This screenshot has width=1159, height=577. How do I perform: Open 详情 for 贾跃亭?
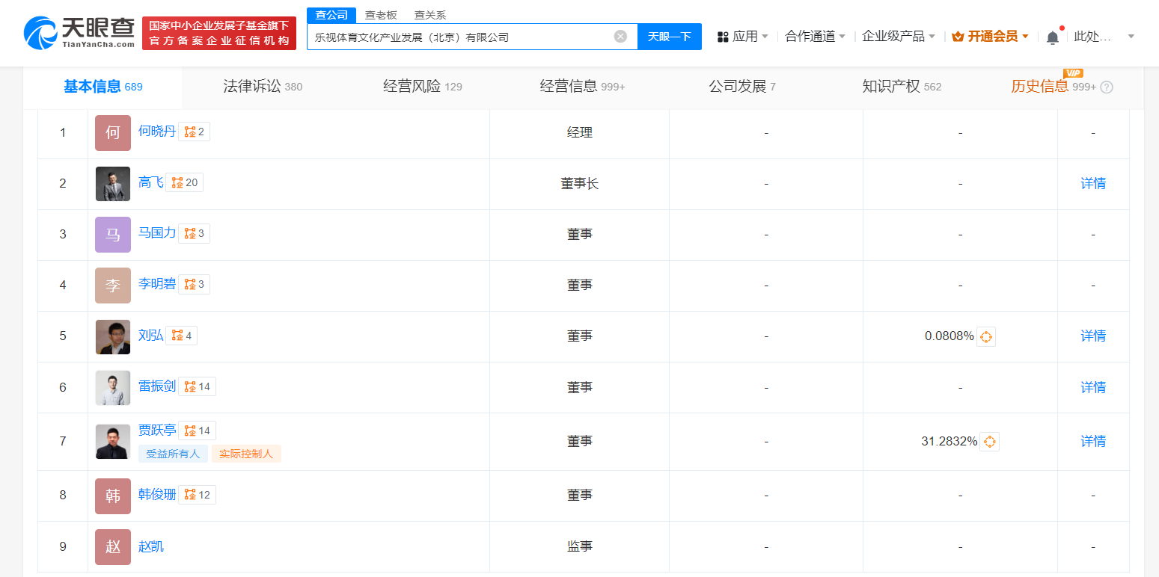point(1093,442)
